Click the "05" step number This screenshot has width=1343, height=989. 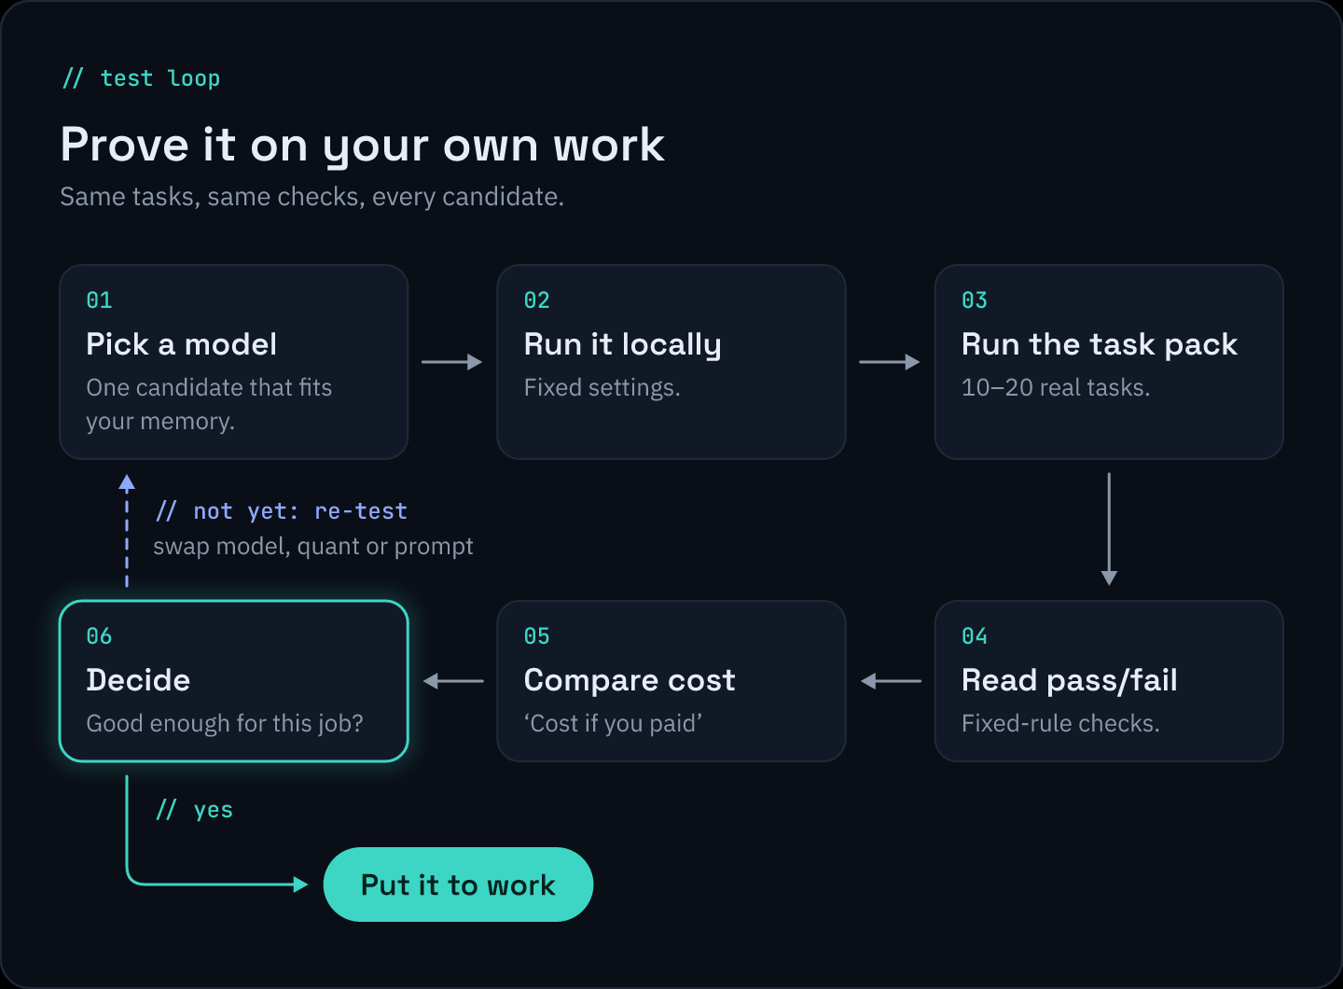[x=537, y=636]
